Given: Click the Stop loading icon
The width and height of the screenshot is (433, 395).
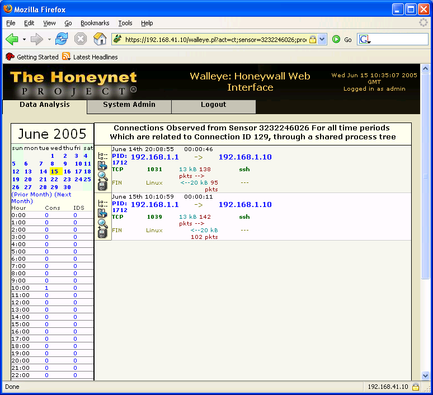Looking at the screenshot, I should coord(81,39).
